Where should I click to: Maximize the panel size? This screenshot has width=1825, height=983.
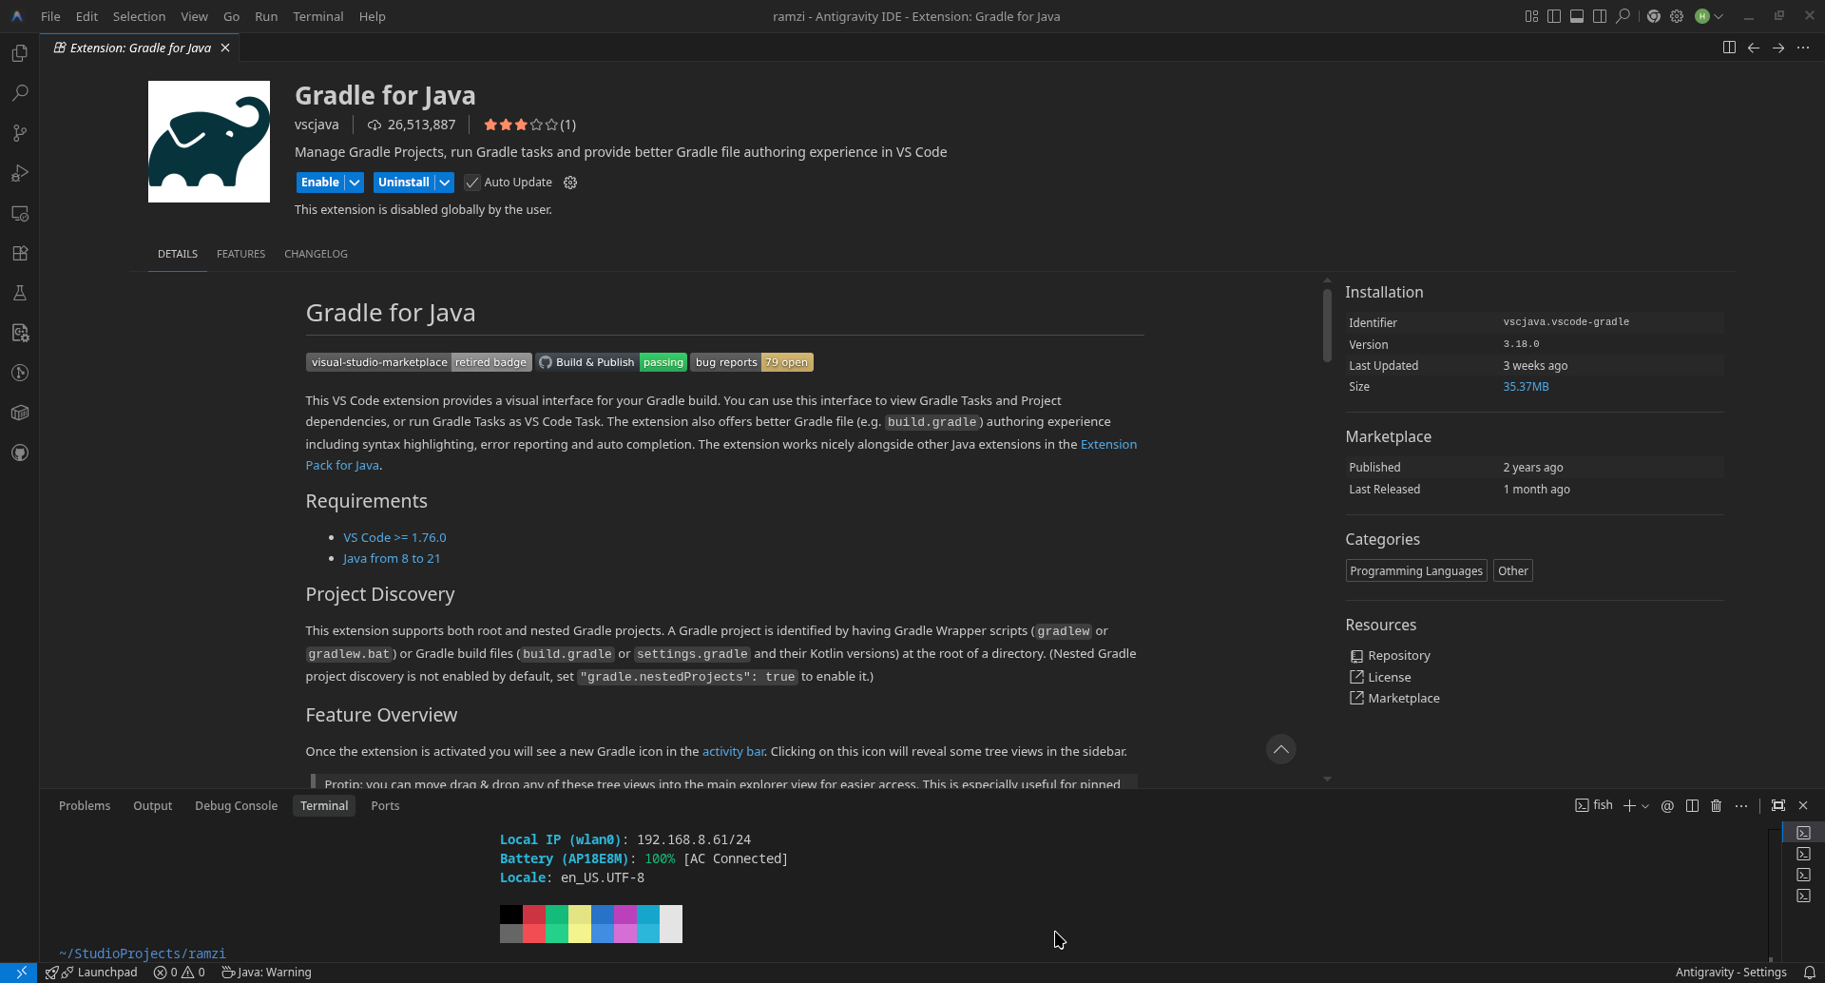[1778, 805]
